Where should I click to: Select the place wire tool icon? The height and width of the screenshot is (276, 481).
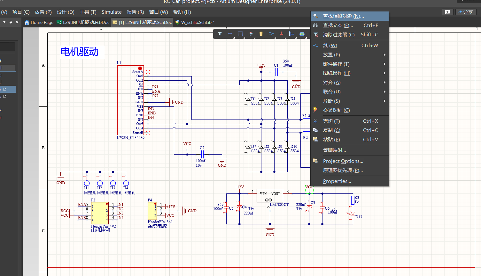(271, 34)
